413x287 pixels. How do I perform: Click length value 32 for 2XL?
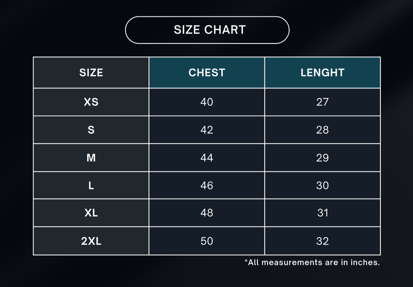(x=322, y=241)
